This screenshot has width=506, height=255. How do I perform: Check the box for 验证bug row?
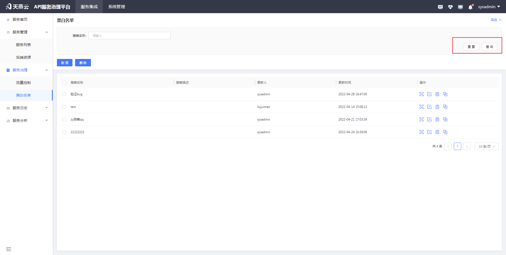pyautogui.click(x=64, y=94)
